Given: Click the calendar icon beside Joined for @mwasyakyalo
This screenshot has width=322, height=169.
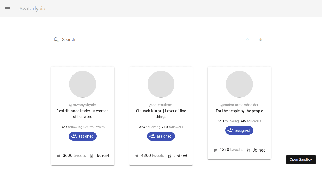Looking at the screenshot, I should (92, 156).
